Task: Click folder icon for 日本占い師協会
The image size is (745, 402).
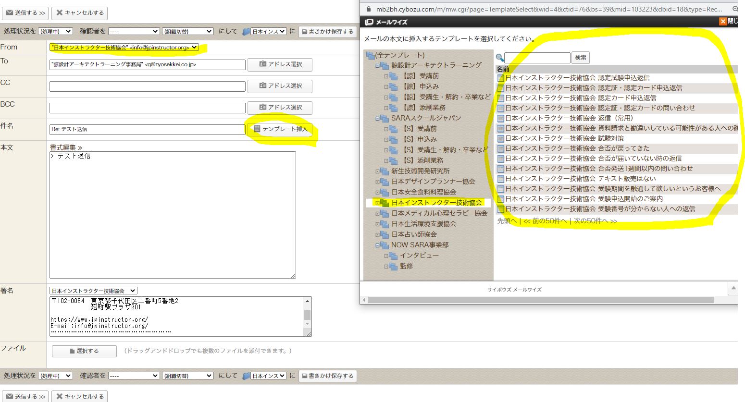Action: pos(385,234)
